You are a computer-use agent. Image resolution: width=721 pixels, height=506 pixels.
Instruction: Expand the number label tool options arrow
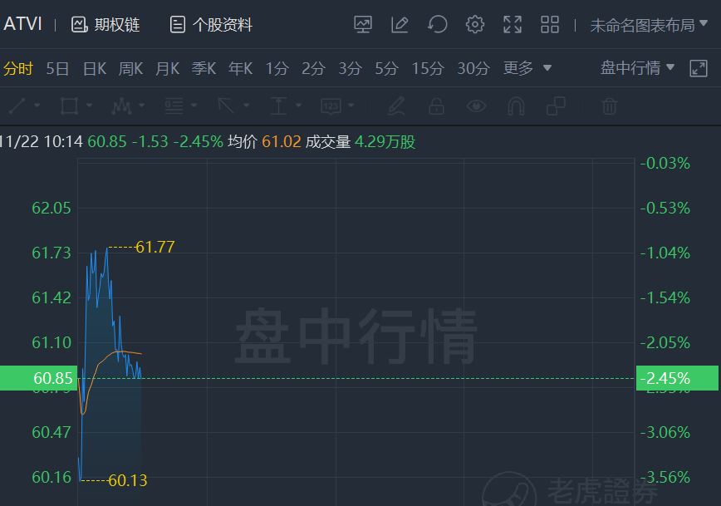point(351,106)
